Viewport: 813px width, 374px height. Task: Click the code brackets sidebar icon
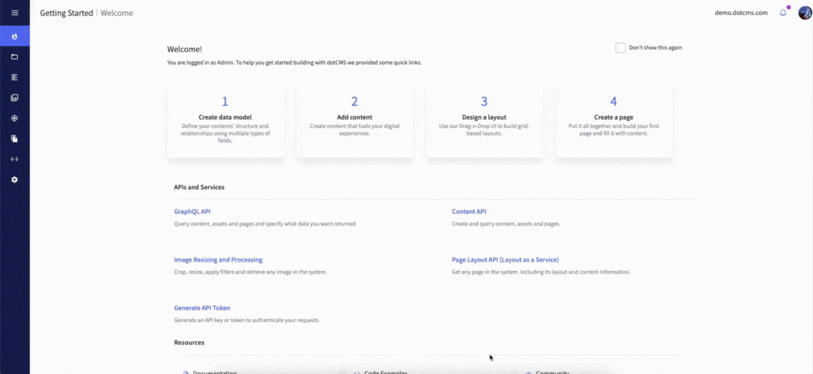pos(14,159)
